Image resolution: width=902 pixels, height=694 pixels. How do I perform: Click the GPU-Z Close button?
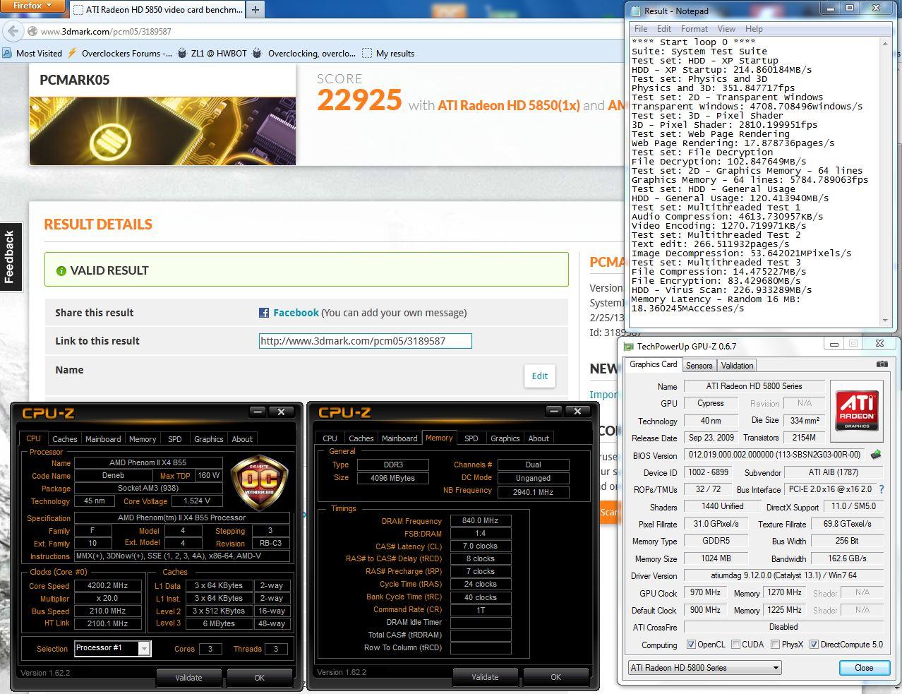pyautogui.click(x=864, y=667)
